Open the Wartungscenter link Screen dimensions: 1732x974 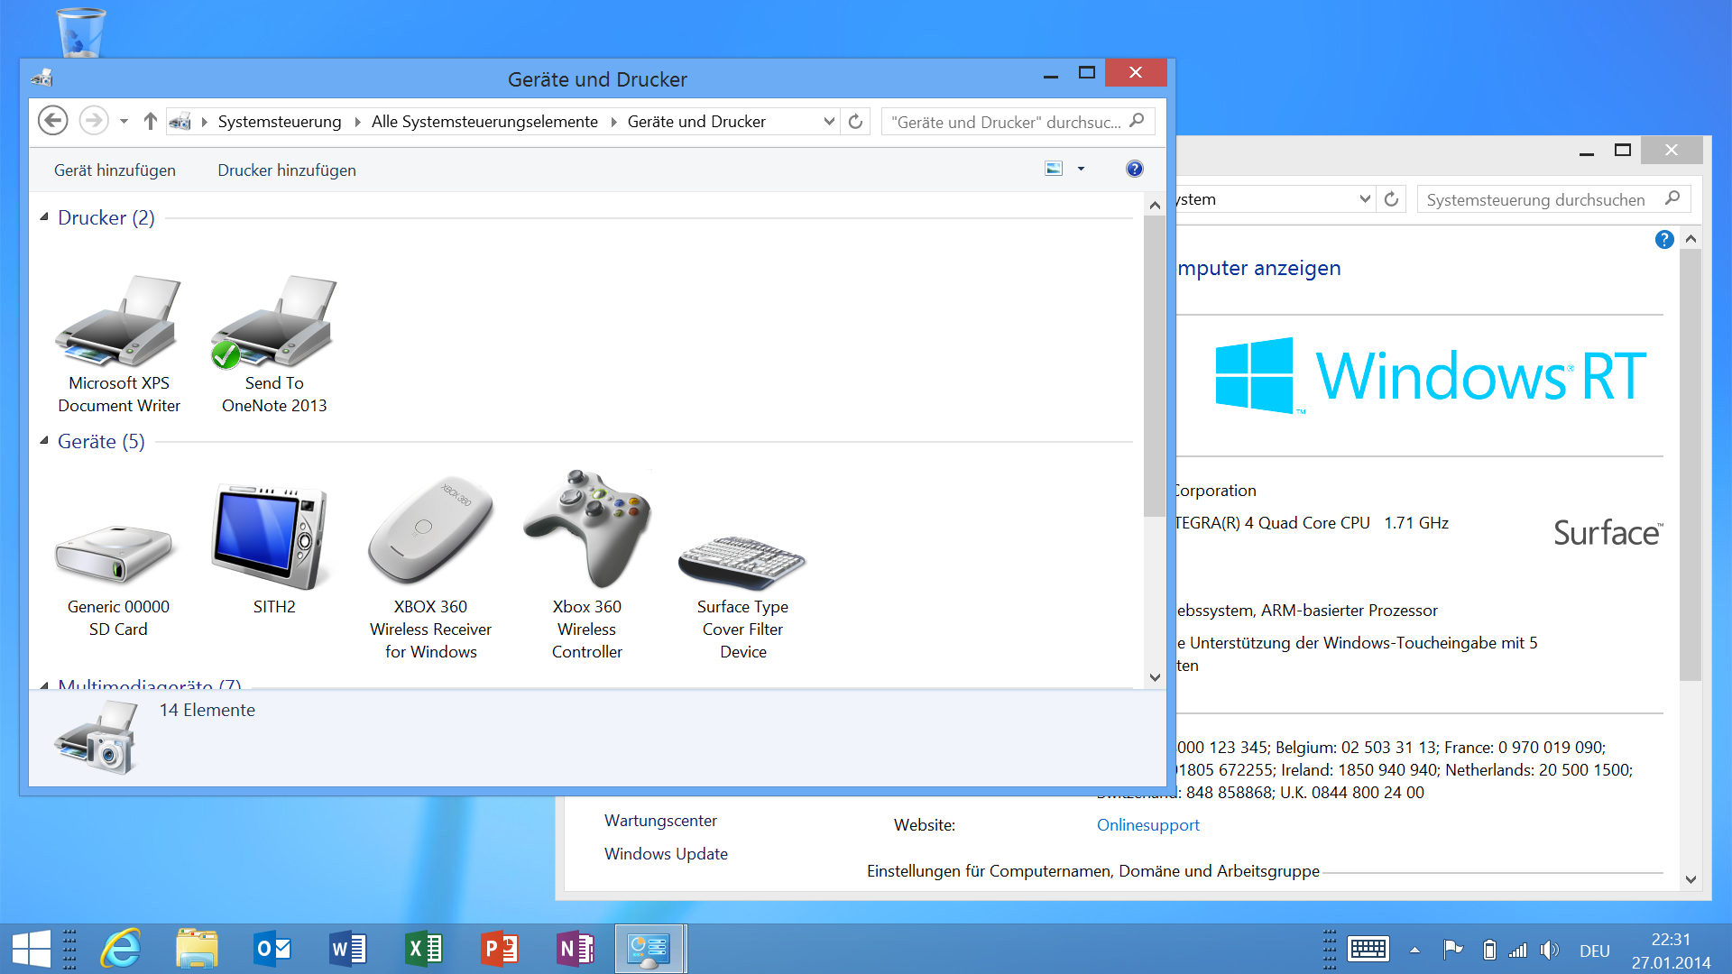point(660,820)
